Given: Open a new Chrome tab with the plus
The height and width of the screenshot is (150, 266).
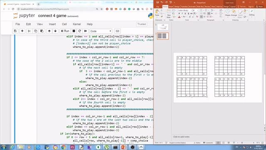Looking at the screenshot, I should pos(38,4).
